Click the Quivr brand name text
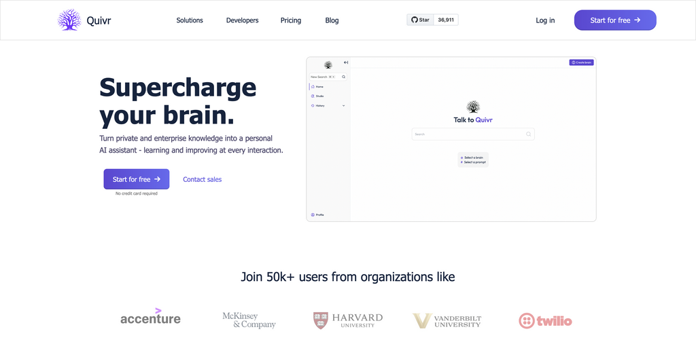 [x=99, y=20]
